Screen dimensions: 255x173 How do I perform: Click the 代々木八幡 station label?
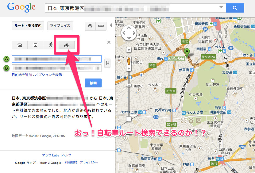(x=163, y=110)
